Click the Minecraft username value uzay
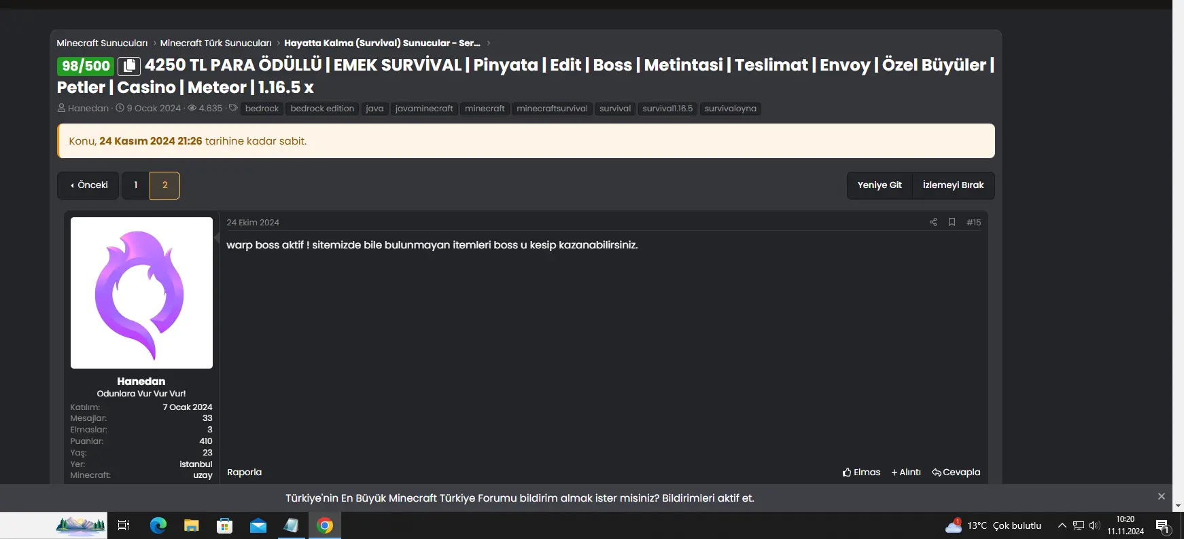The height and width of the screenshot is (539, 1184). [x=203, y=475]
